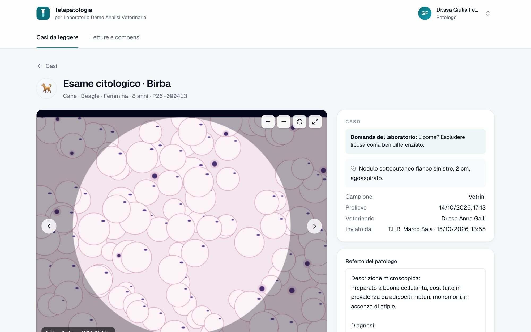Screen dimensions: 531x332
Task: Go to the previous slide image
Action: coord(49,226)
